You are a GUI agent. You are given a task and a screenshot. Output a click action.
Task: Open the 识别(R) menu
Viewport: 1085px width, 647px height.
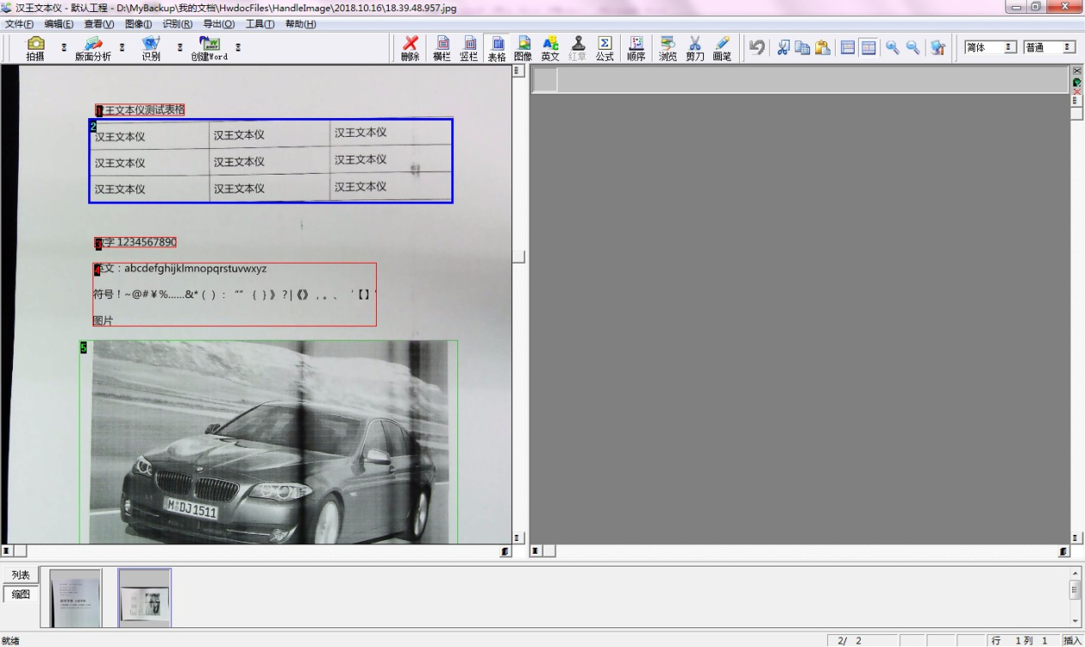coord(177,24)
